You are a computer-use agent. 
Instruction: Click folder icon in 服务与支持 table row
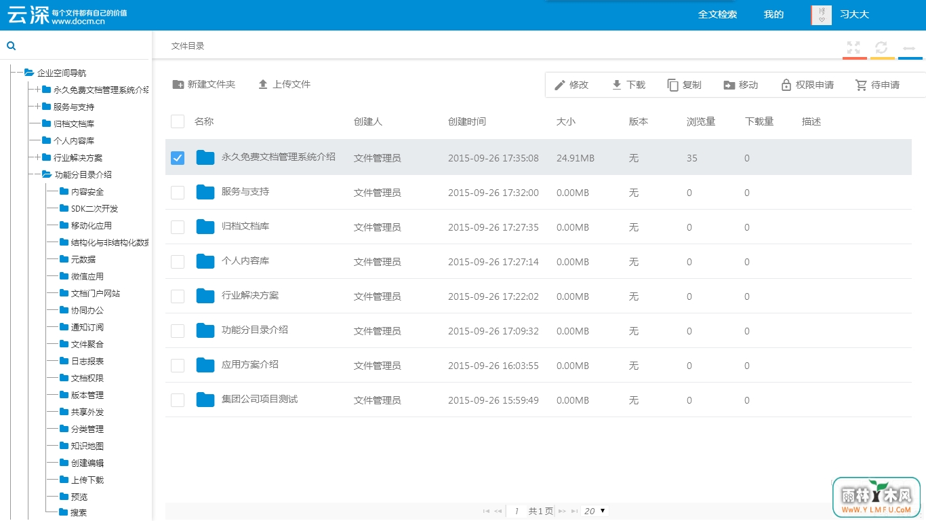tap(205, 192)
